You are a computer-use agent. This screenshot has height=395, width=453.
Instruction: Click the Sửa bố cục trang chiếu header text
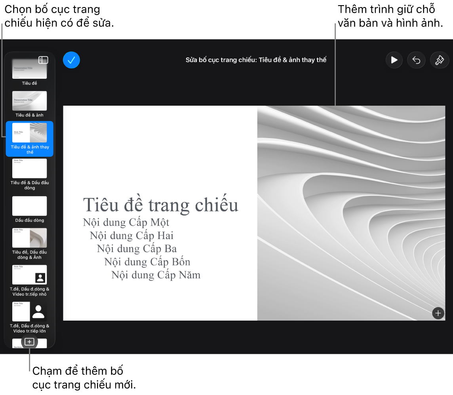tap(256, 60)
